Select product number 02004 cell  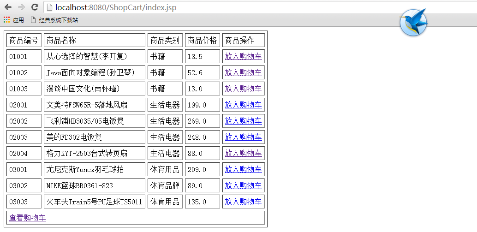(24, 153)
